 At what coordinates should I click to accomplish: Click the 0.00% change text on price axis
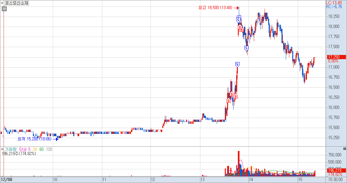(333, 61)
